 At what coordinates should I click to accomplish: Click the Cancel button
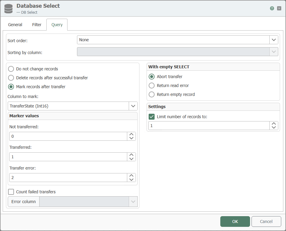coord(266,221)
